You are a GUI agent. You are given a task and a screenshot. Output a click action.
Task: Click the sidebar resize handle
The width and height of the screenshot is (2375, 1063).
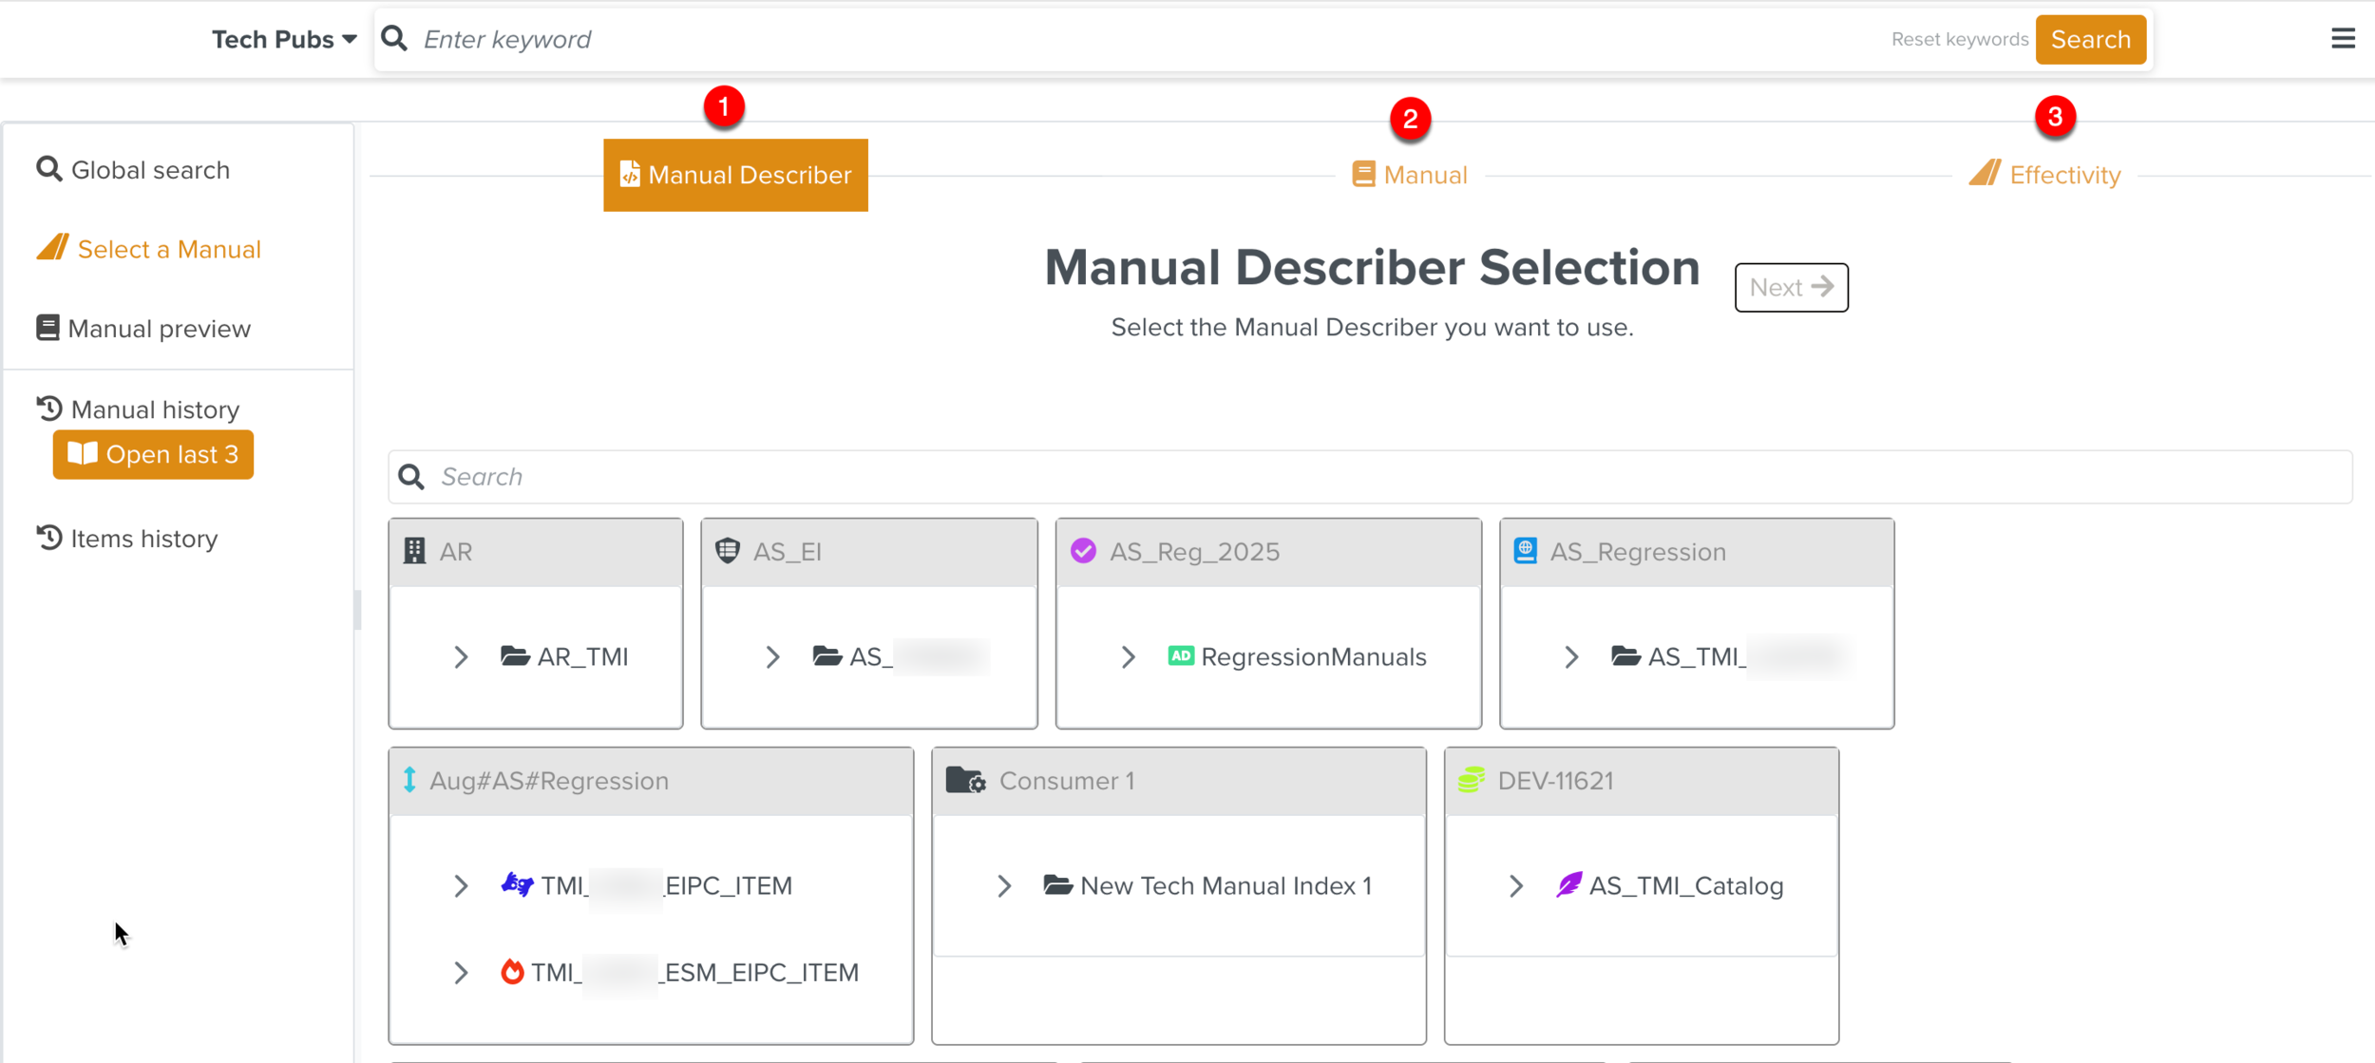(x=357, y=609)
